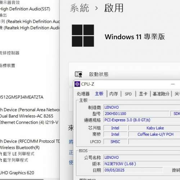Select first Realtek High Definition Audio entry

30,22
